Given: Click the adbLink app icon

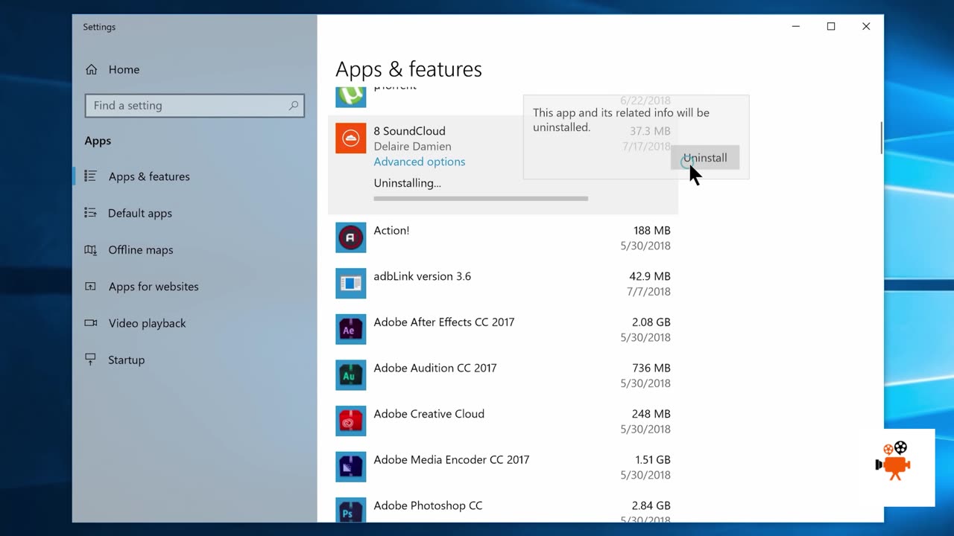Looking at the screenshot, I should pyautogui.click(x=350, y=284).
